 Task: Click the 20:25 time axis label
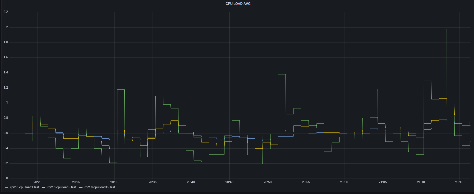coord(76,182)
